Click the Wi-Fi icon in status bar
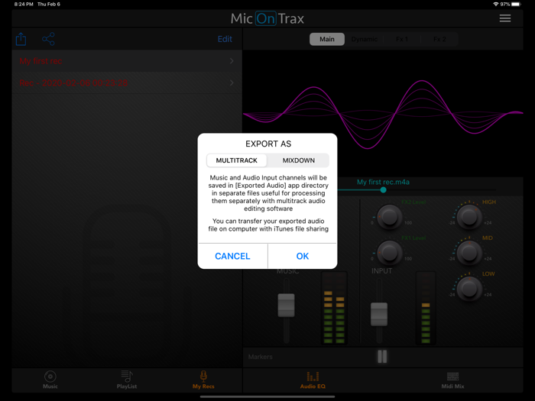Image resolution: width=535 pixels, height=401 pixels. 496,4
